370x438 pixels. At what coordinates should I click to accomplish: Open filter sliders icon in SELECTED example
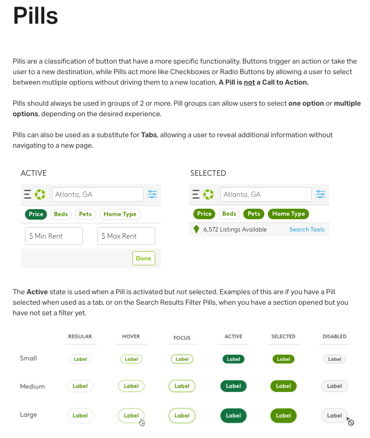point(320,194)
